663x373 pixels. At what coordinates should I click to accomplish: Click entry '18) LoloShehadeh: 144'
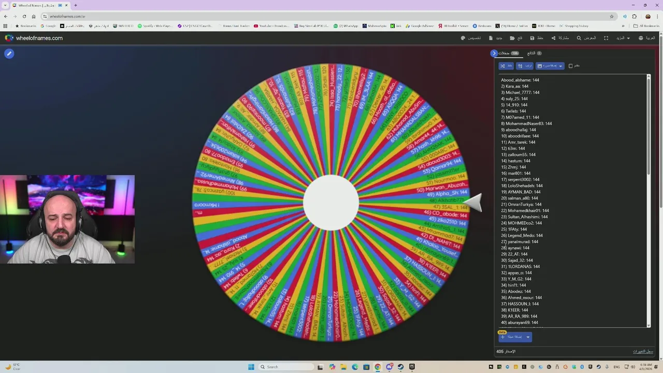click(x=522, y=185)
